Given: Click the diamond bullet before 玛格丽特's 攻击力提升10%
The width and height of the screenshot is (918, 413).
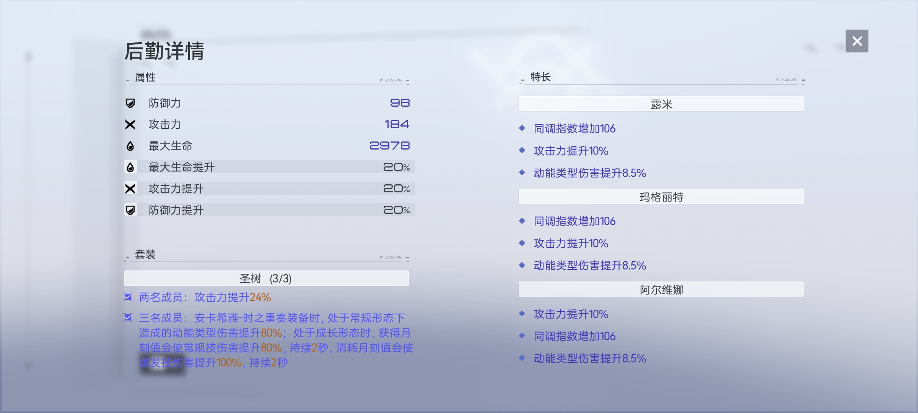Looking at the screenshot, I should click(522, 243).
